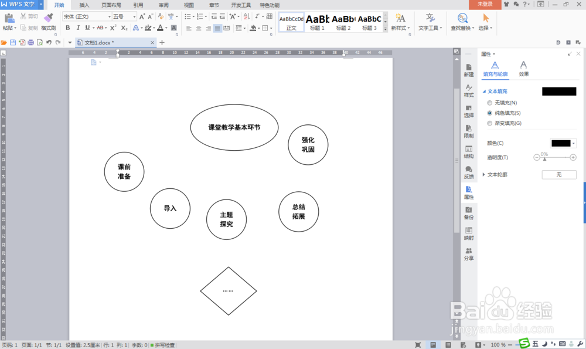
Task: Choose the 渐变填充(G) gradient fill option
Action: [490, 123]
